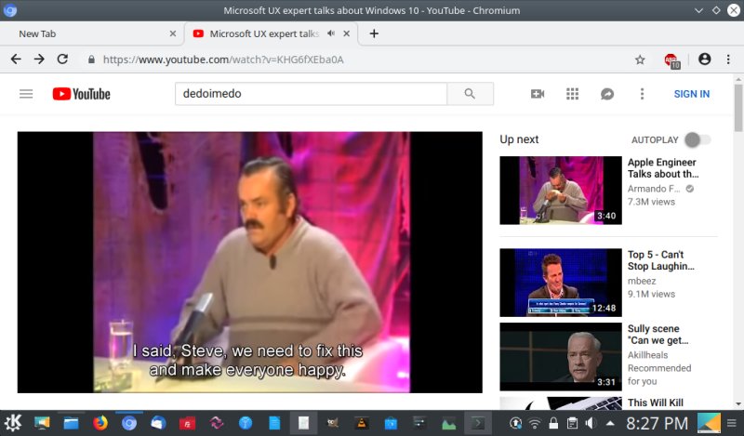
Task: Open the ad blocker extension icon
Action: click(671, 60)
